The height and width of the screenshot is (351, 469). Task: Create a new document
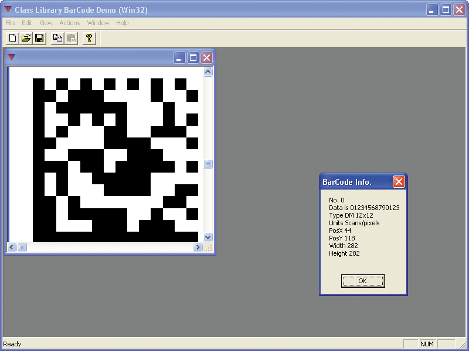pyautogui.click(x=12, y=37)
